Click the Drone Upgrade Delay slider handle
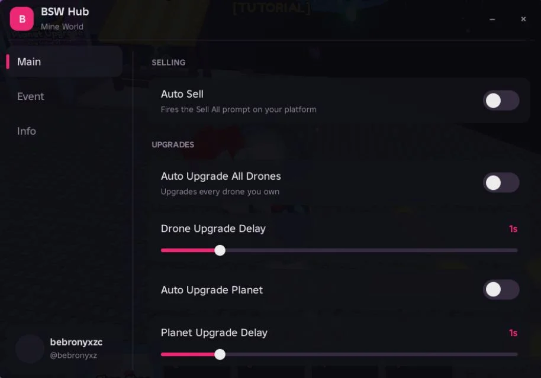This screenshot has height=378, width=541. point(220,250)
